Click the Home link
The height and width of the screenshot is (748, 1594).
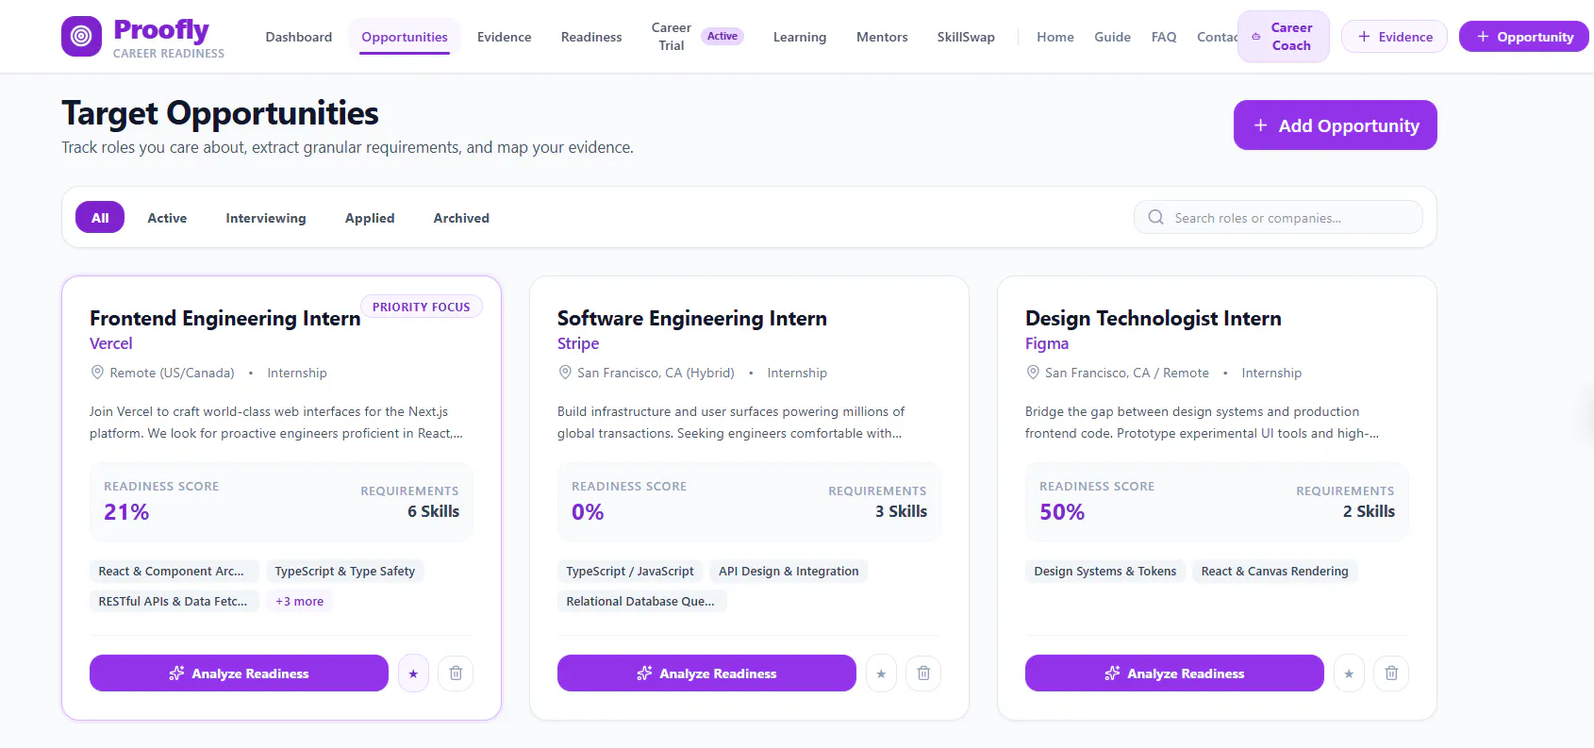(1055, 37)
